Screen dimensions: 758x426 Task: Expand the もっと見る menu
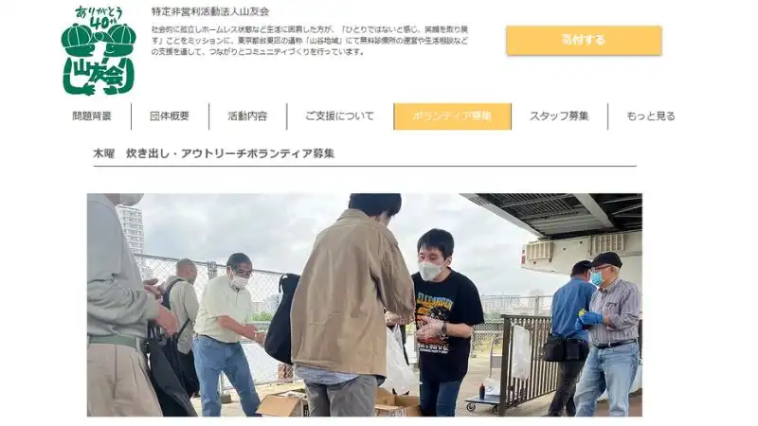[x=651, y=116]
